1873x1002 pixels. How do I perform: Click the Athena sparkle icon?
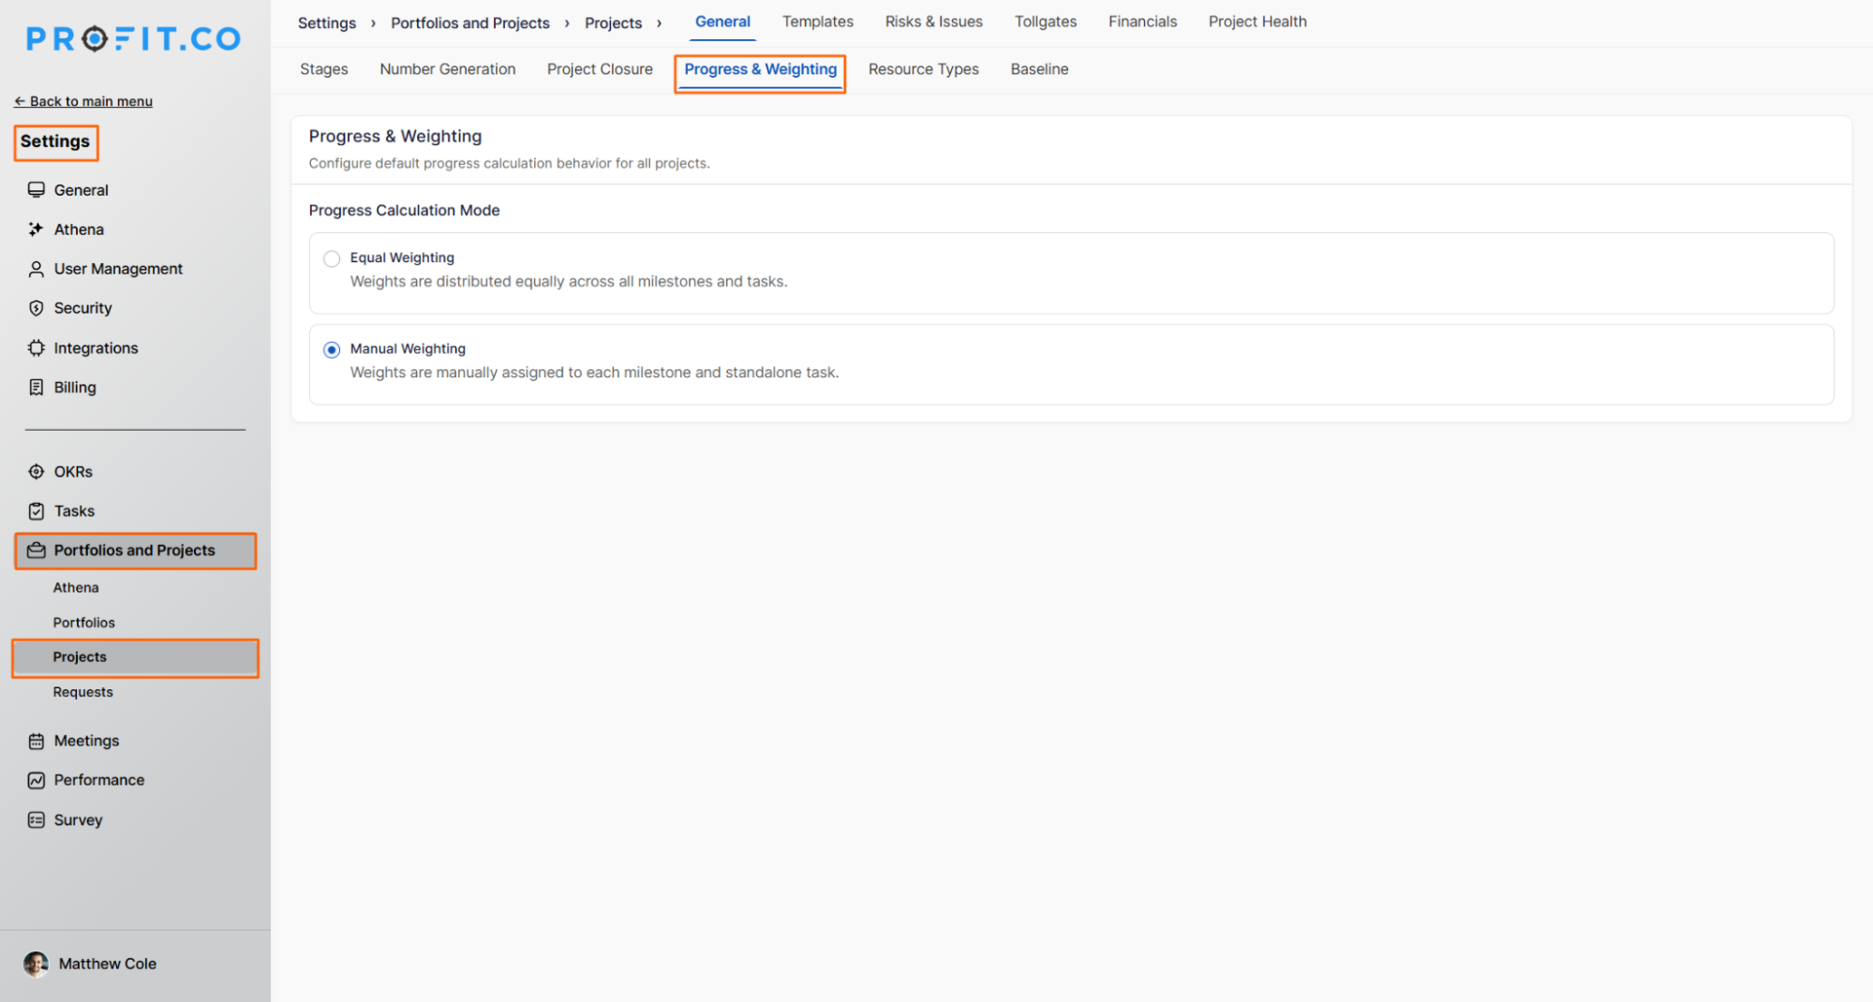tap(37, 229)
